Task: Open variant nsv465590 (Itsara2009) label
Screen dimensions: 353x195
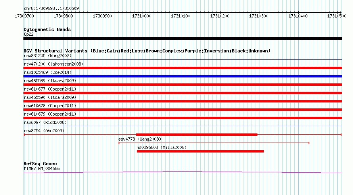Action: pyautogui.click(x=50, y=97)
